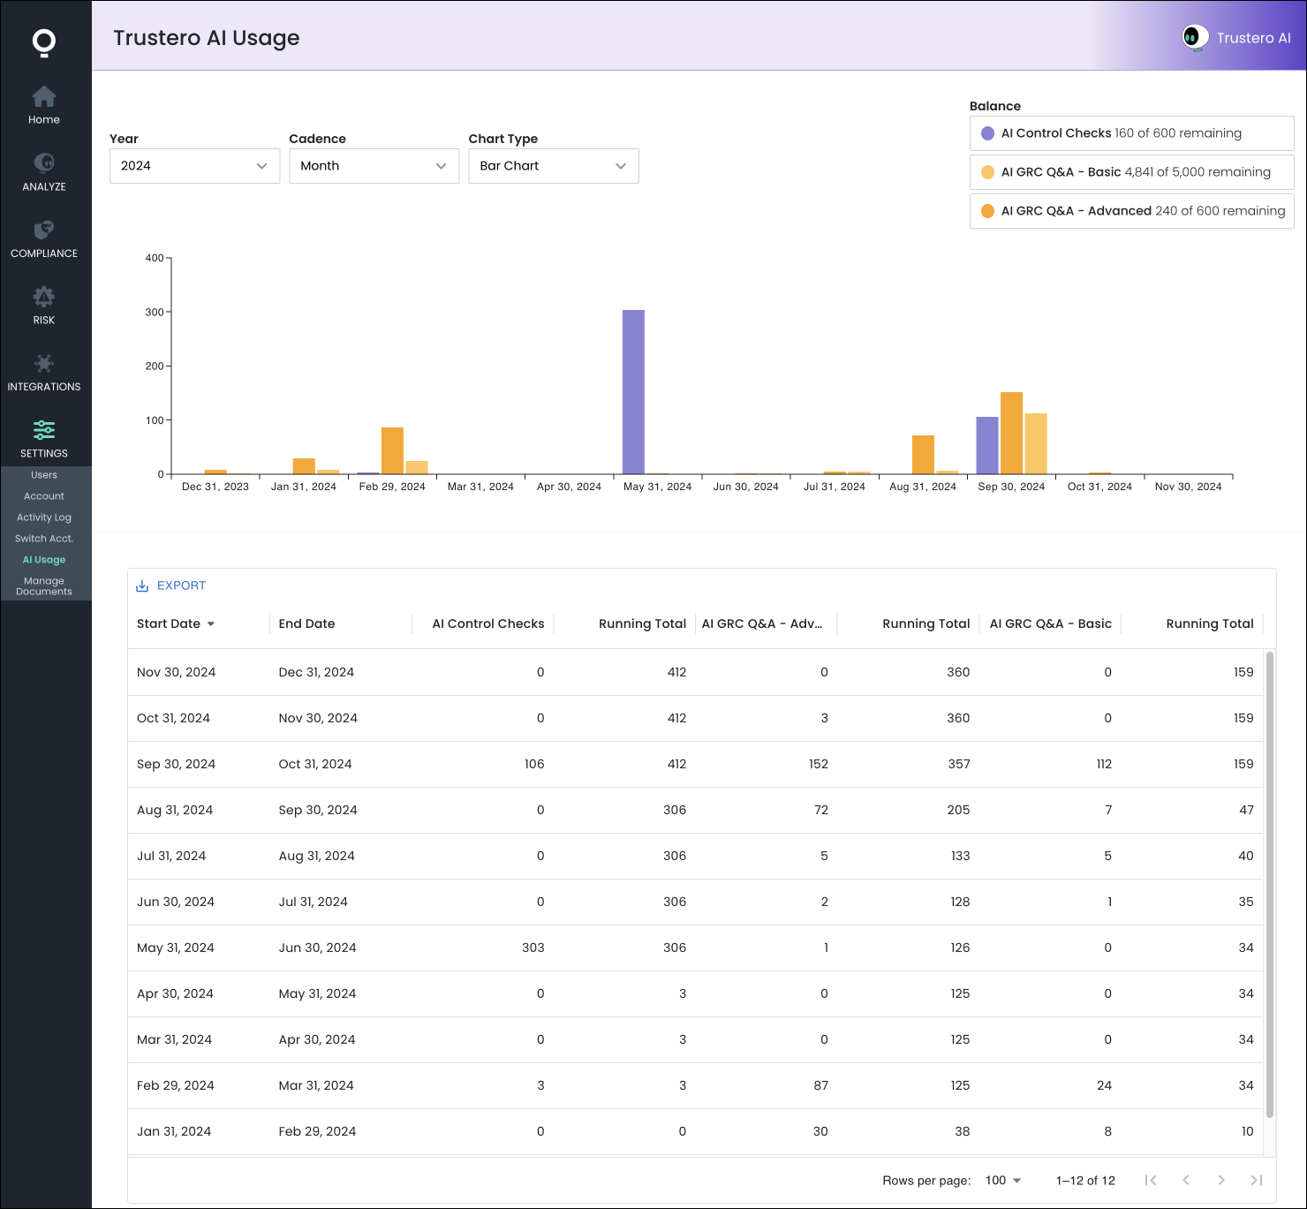This screenshot has height=1209, width=1307.
Task: Sort by AI GRC Q&A - Basic column
Action: pyautogui.click(x=1050, y=623)
